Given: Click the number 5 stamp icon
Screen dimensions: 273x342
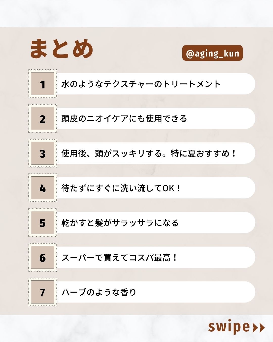Looking at the screenshot, I should click(x=42, y=223).
